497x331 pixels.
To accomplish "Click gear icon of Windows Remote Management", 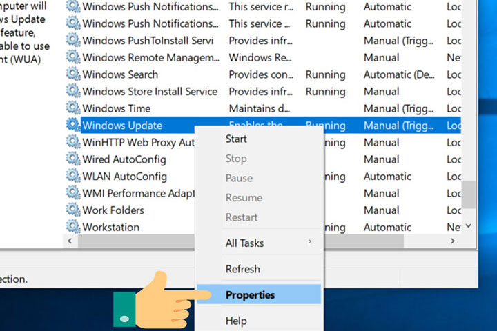I will pos(73,57).
